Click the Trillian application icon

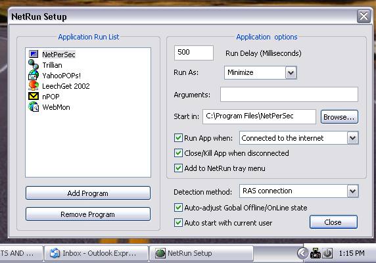tap(34, 64)
